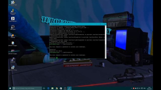The image size is (161, 90).
Task: Launch Google Chrome from the taskbar
Action: pos(57,88)
